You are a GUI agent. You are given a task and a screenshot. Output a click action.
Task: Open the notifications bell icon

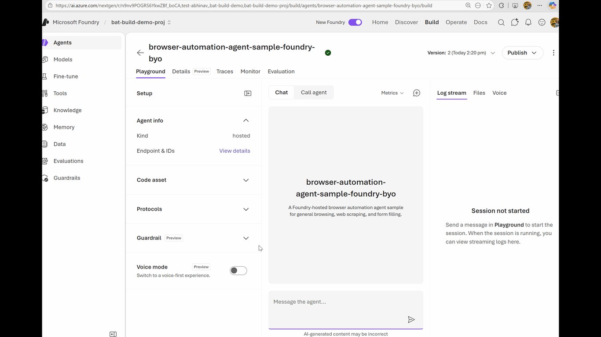pyautogui.click(x=528, y=22)
